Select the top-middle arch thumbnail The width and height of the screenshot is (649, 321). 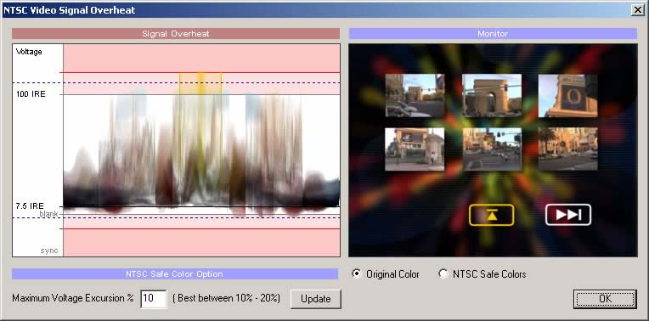tap(492, 96)
